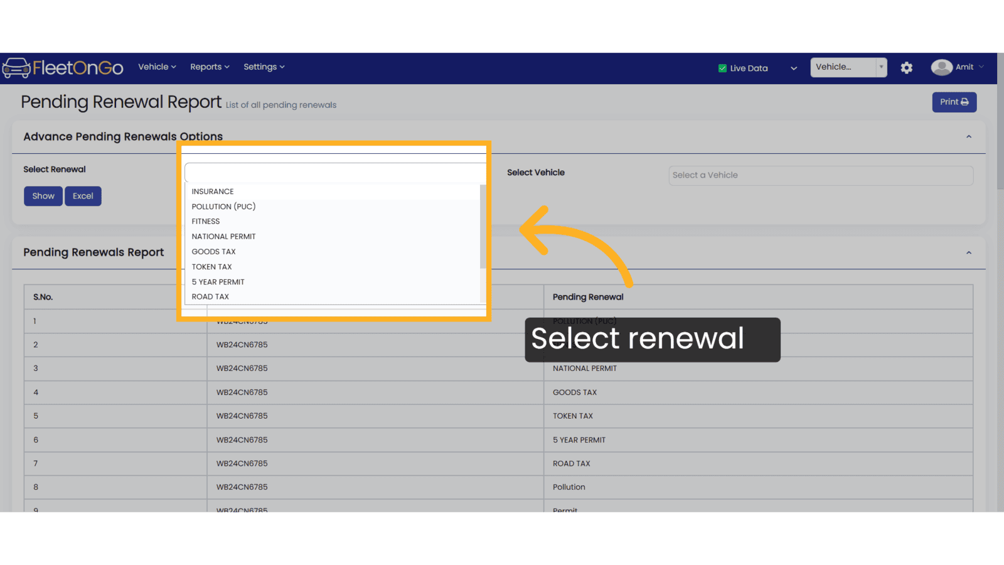Click the Pending Renewal column header
1004x565 pixels.
tap(758, 297)
